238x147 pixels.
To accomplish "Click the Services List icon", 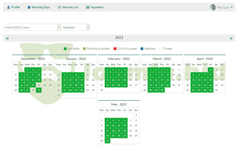I will tap(59, 7).
